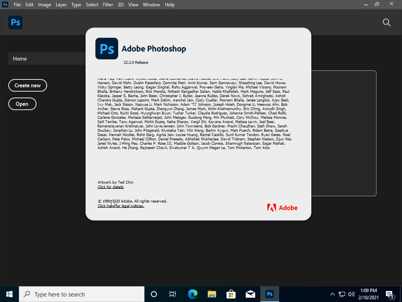Click the volume speaker icon
This screenshot has height=302, width=402.
[351, 294]
